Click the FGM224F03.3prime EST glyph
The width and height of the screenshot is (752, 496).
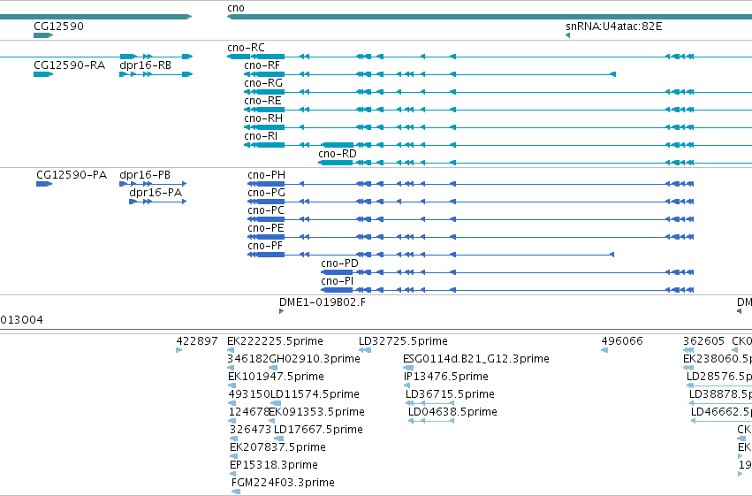pos(235,492)
